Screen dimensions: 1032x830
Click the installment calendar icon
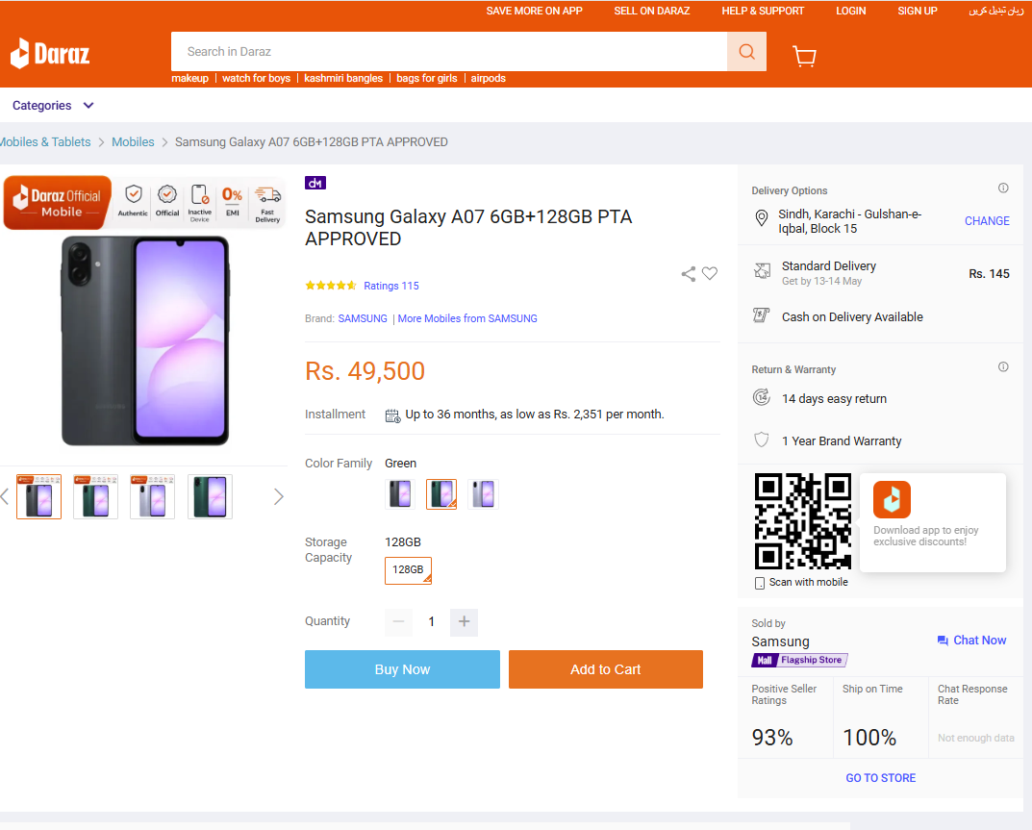392,415
